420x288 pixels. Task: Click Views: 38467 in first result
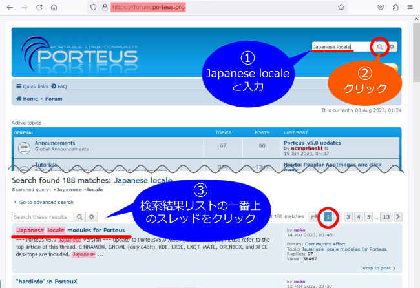click(302, 259)
